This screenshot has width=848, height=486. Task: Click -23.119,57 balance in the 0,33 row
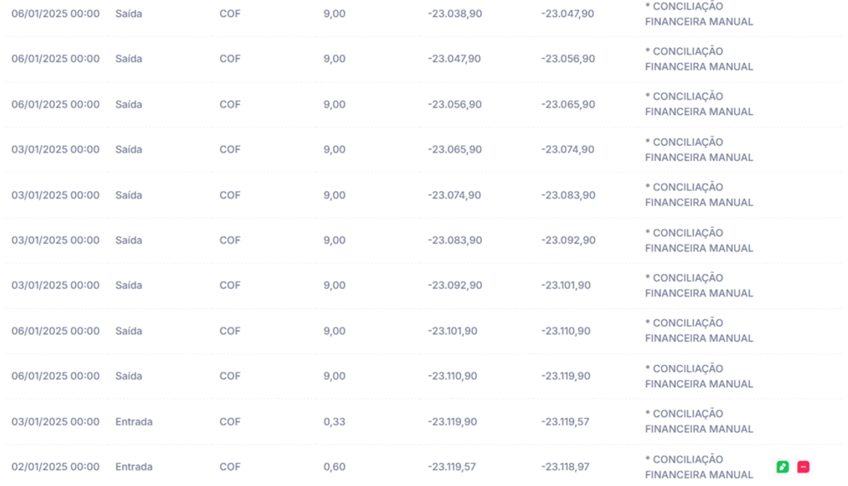coord(565,422)
